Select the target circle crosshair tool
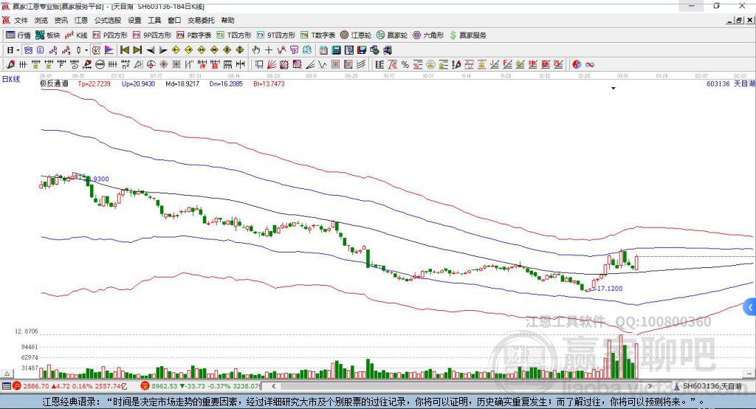The height and width of the screenshot is (409, 756). click(151, 64)
